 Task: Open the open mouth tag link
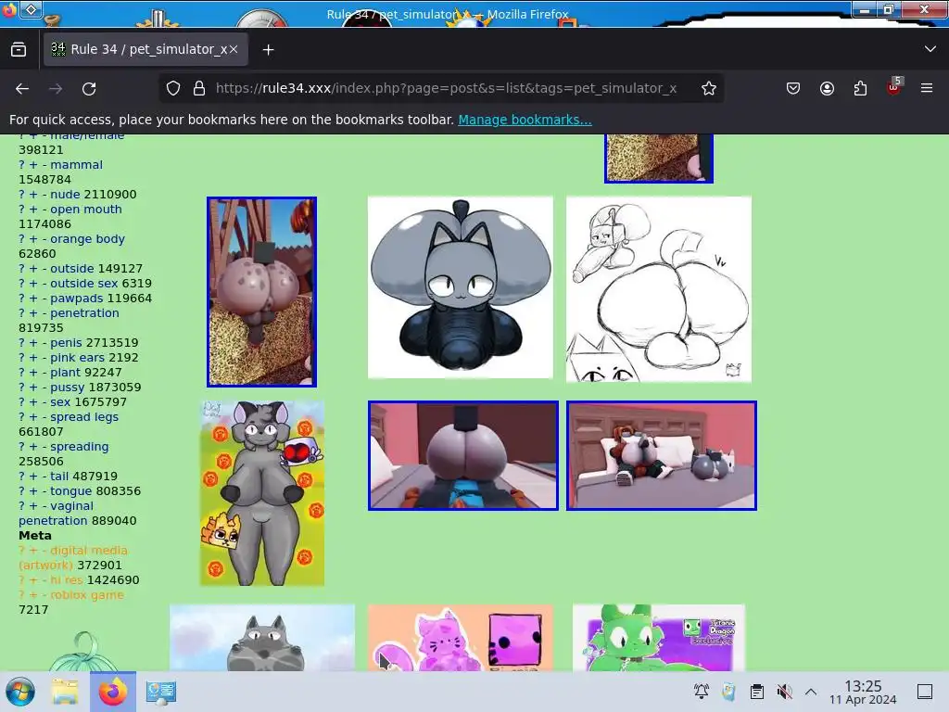point(86,209)
